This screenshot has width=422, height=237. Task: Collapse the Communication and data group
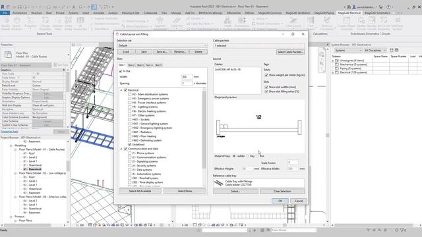coord(121,149)
